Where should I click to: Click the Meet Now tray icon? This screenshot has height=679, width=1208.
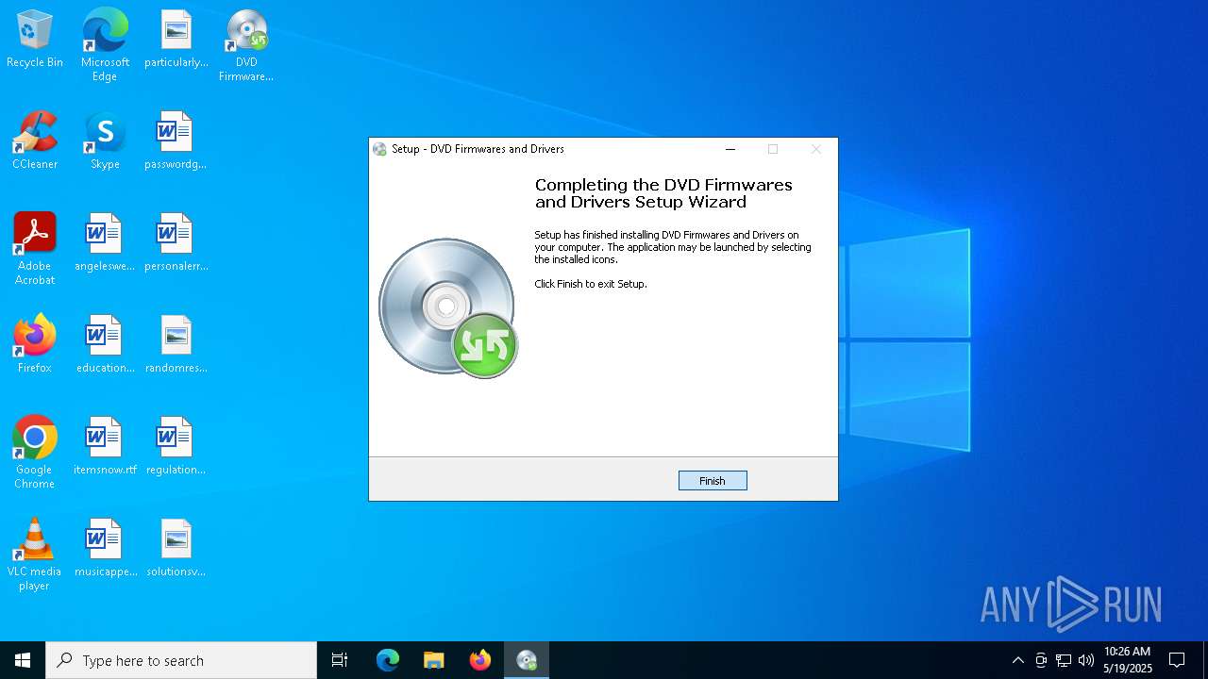1041,660
